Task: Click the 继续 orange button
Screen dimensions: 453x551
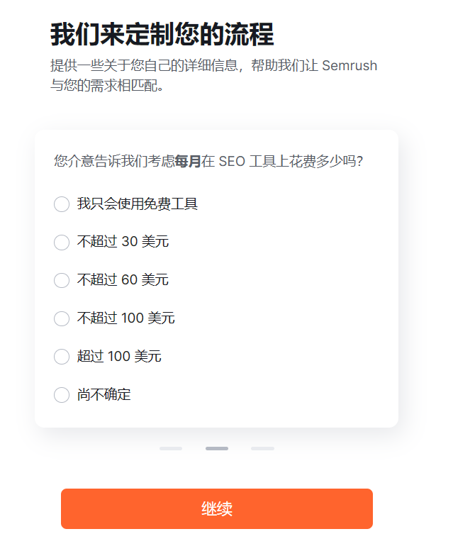Action: tap(217, 508)
